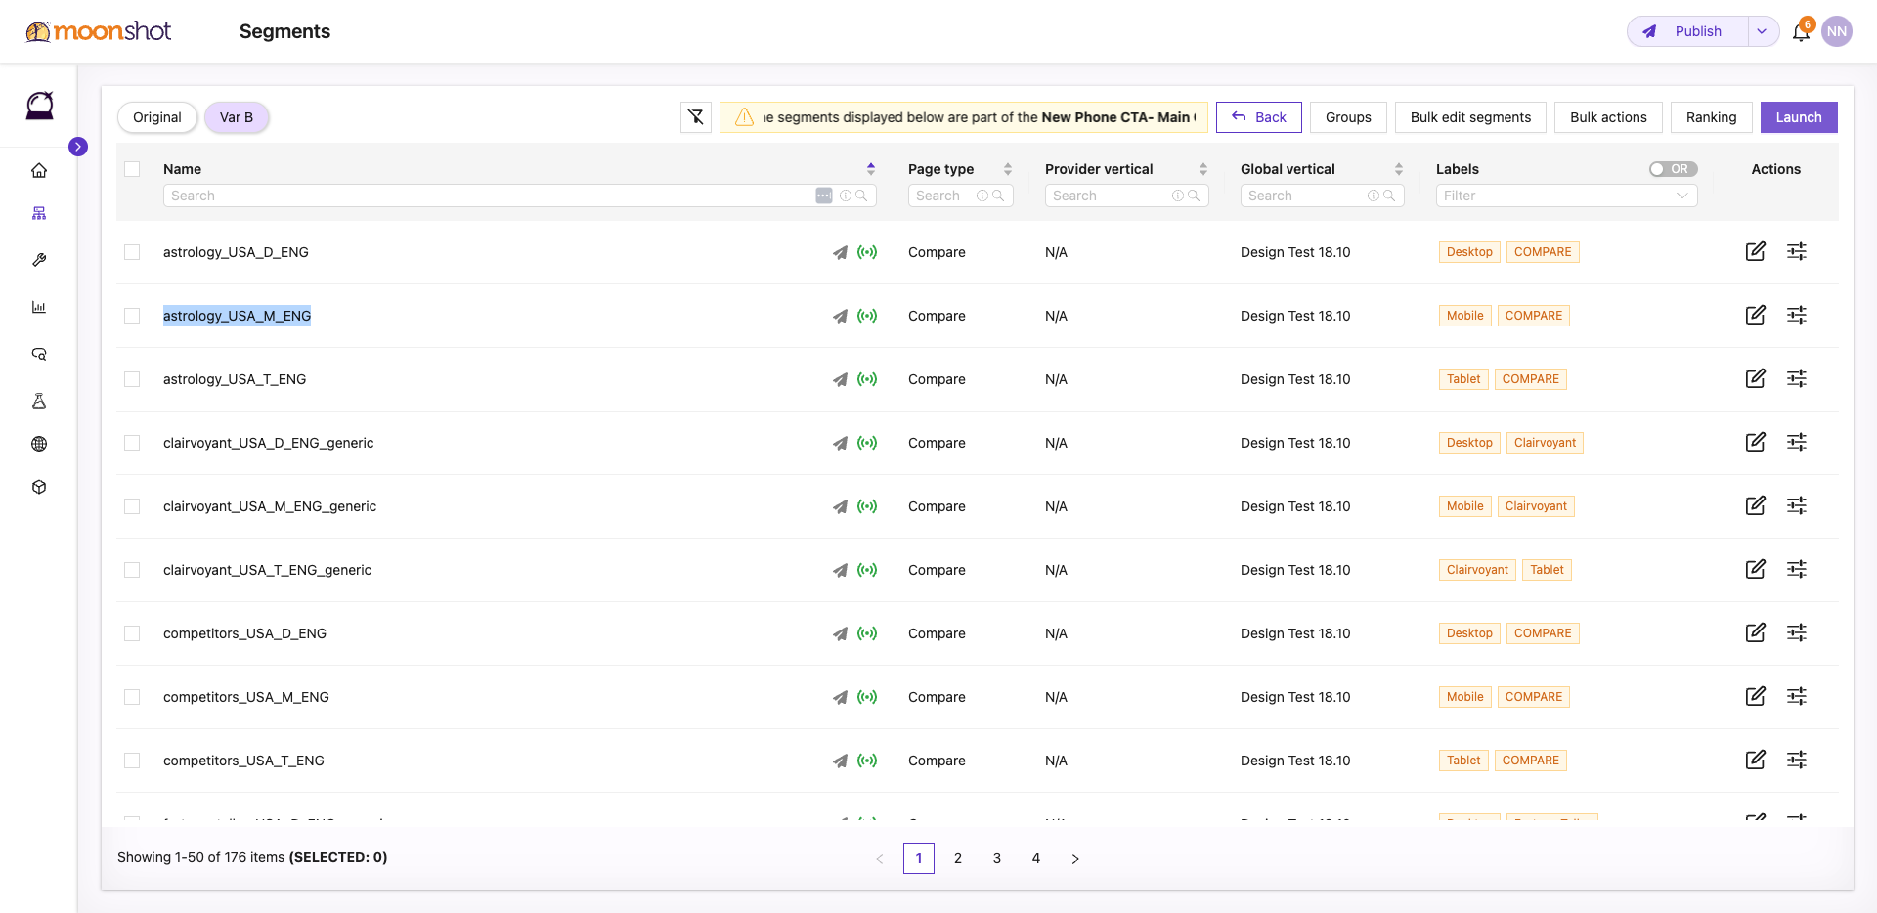Toggle the Labels OR switch

pos(1673,169)
